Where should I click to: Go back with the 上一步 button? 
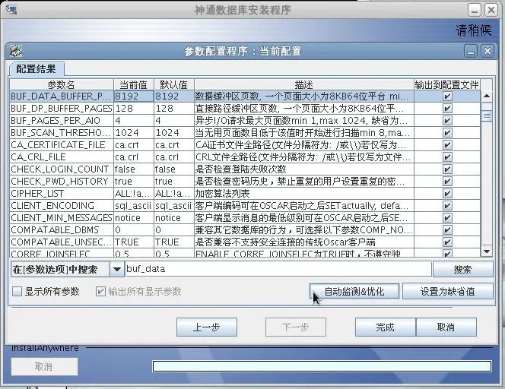pyautogui.click(x=207, y=327)
